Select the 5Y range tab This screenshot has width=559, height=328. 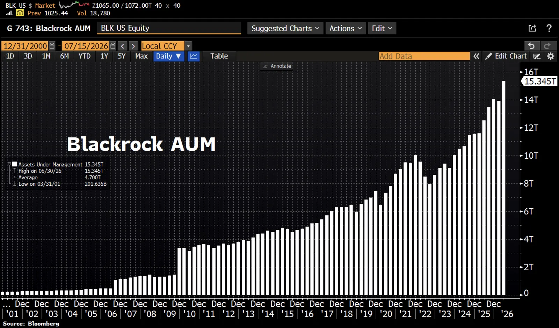pos(122,56)
